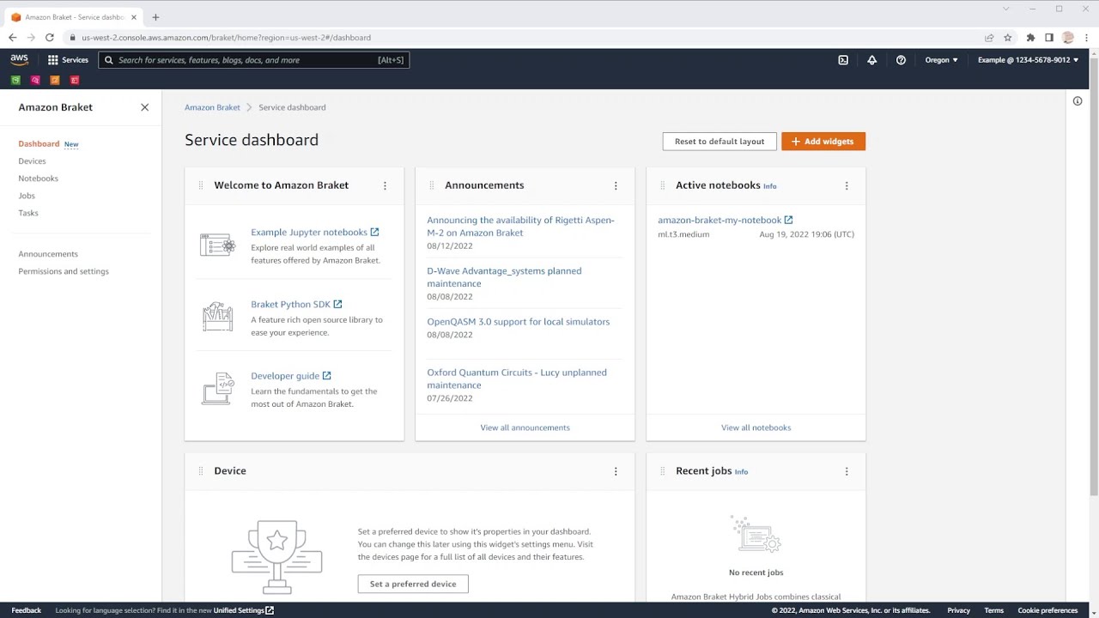
Task: Open Notebooks in the sidebar
Action: click(x=39, y=179)
